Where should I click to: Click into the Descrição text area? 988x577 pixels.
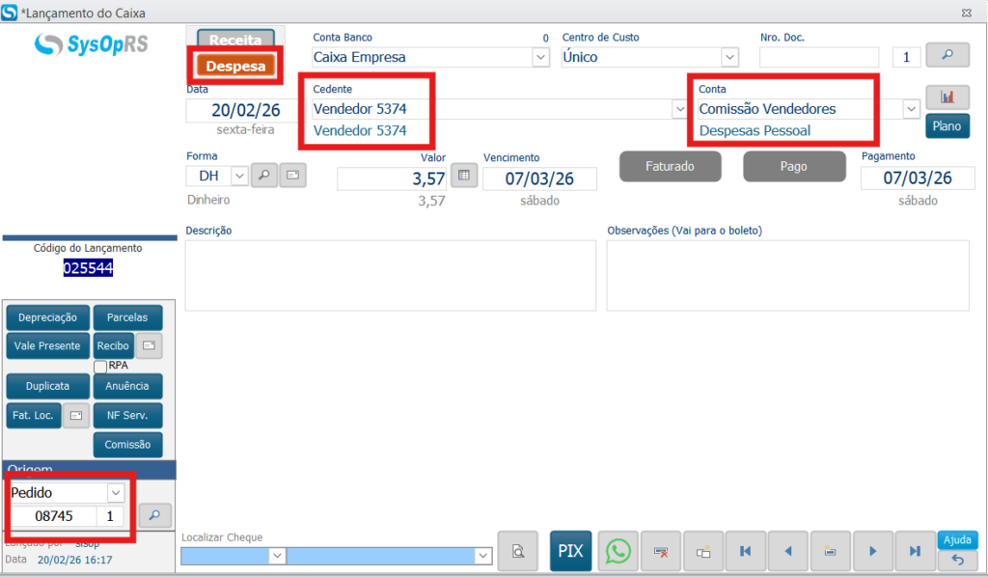[390, 275]
